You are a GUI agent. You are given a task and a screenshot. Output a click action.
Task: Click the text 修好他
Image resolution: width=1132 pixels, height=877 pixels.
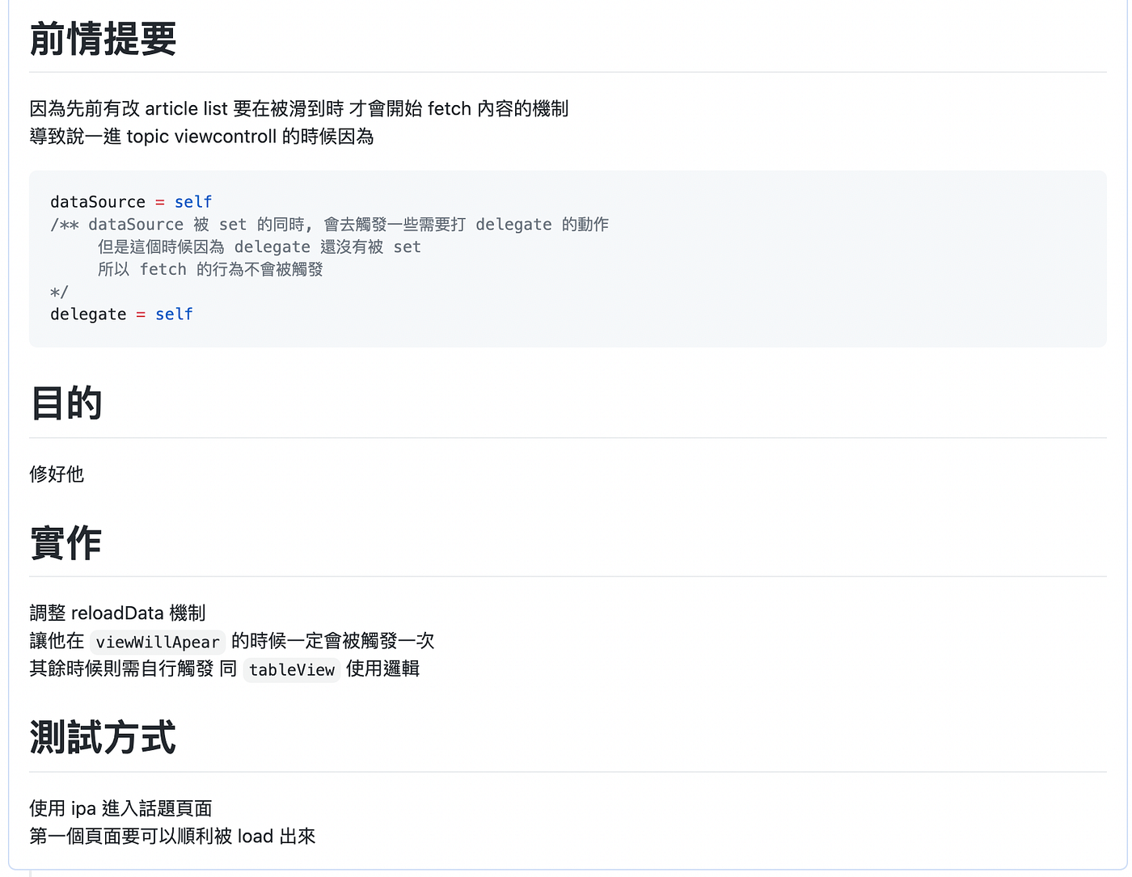pos(57,474)
